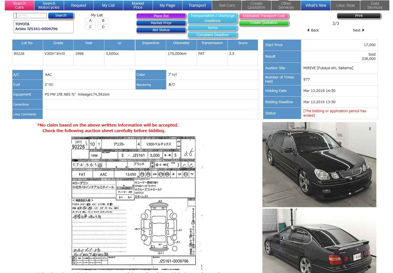Viewport: 393px width, 273px height.
Task: Click the blue Search button
Action: pos(61,16)
